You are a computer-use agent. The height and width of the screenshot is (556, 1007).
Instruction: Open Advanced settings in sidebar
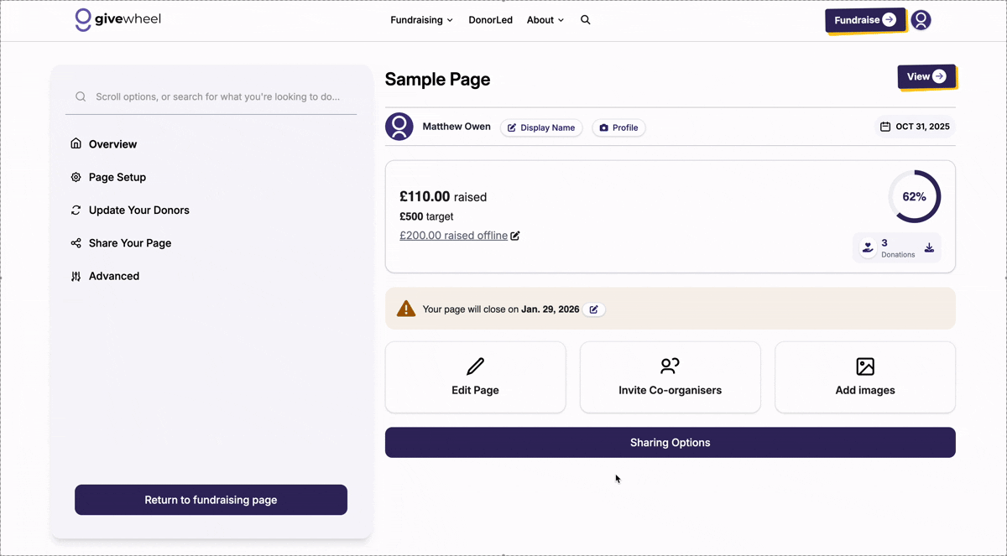point(114,276)
